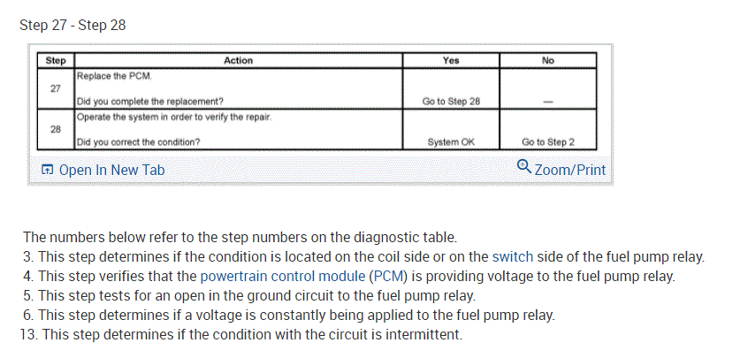Click "Did you correct the condition?" text

coord(137,141)
